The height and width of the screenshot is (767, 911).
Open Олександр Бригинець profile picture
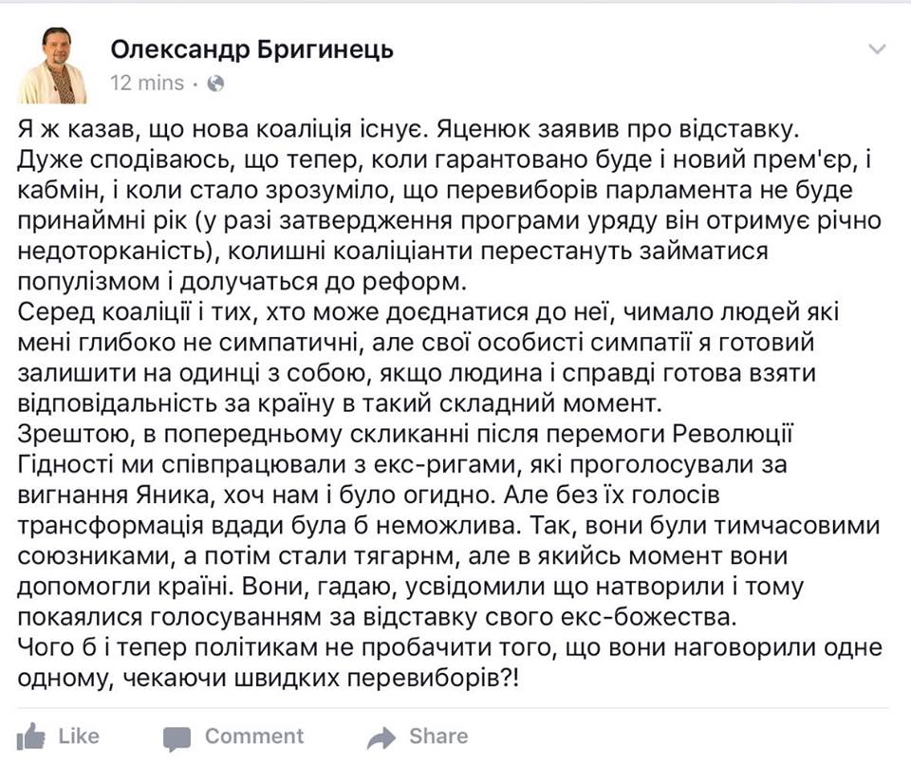[53, 65]
